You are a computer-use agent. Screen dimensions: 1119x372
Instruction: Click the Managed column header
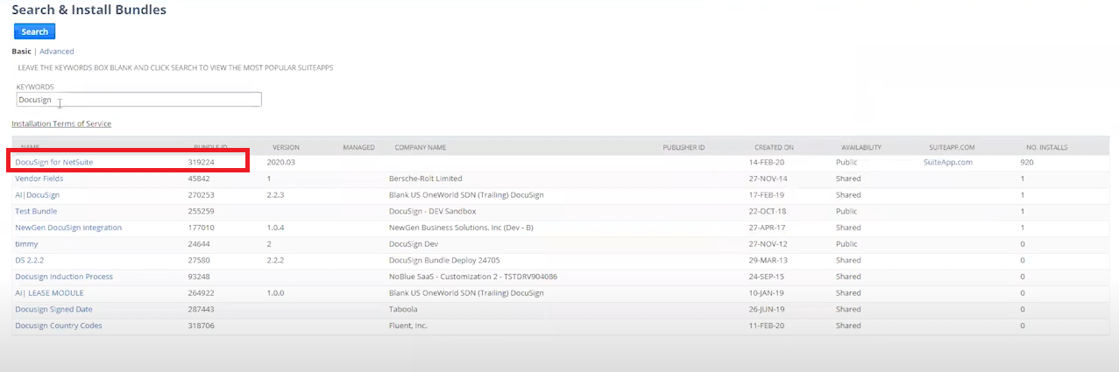[358, 147]
